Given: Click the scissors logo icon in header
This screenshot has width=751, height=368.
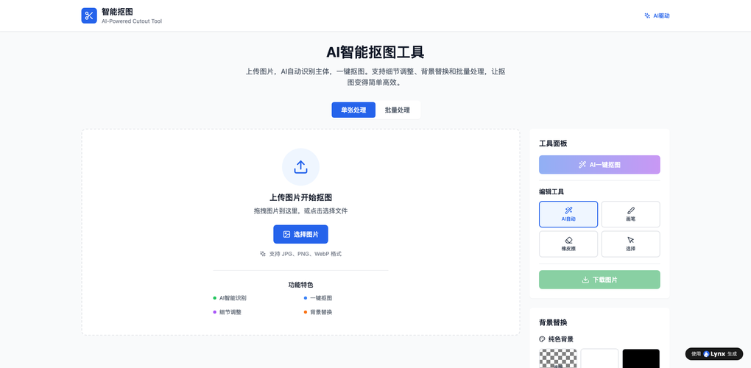Looking at the screenshot, I should click(x=89, y=15).
